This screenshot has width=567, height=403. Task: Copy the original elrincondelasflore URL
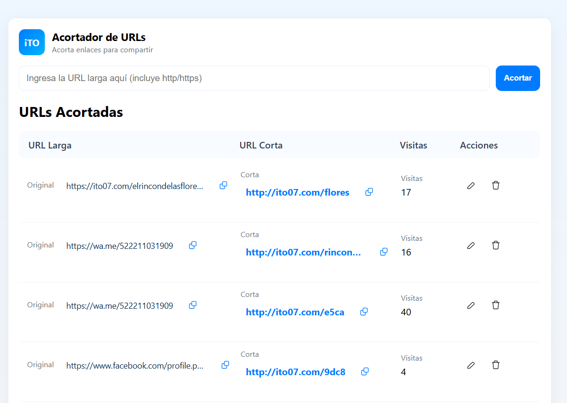[224, 186]
